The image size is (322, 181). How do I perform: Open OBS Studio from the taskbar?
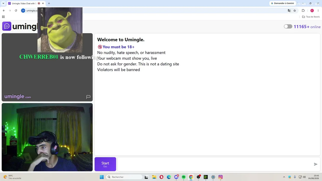coord(198,177)
